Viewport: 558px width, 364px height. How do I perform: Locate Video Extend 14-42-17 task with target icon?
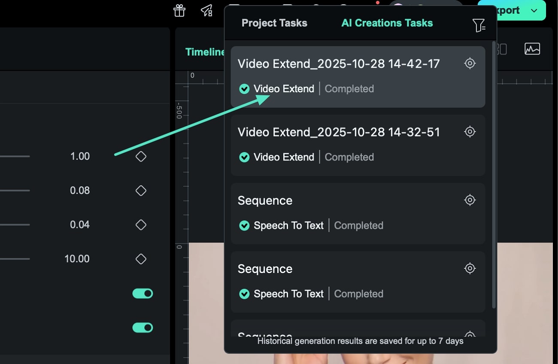(470, 64)
